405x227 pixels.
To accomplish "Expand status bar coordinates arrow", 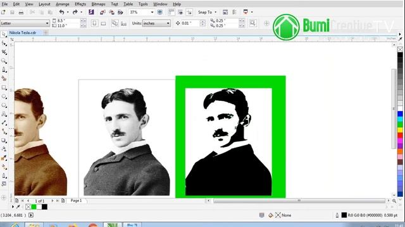I will click(x=31, y=215).
